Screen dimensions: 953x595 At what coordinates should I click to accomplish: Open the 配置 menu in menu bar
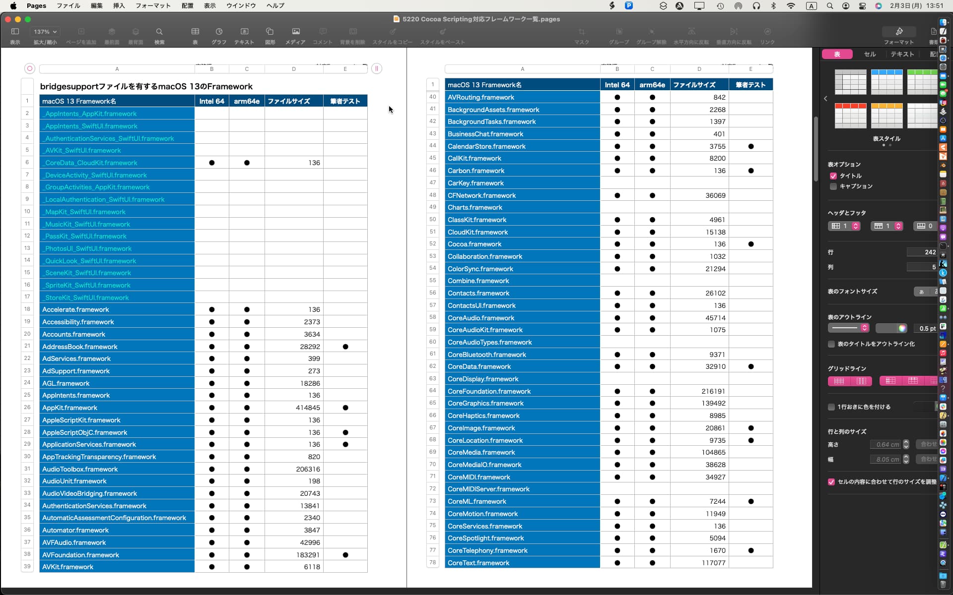tap(188, 5)
